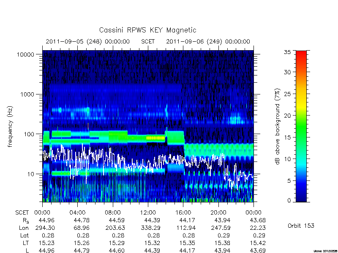Click the "25" colorbar tick label
The image size is (338, 253).
click(x=287, y=94)
